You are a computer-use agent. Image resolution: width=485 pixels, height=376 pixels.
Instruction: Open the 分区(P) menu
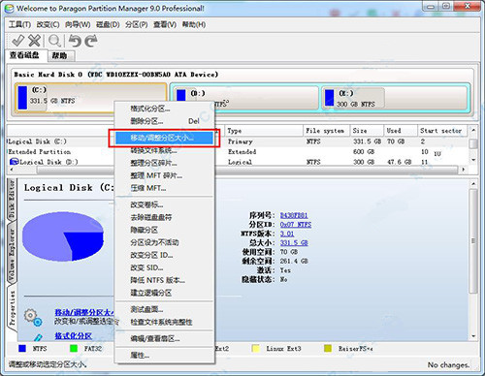pos(137,24)
